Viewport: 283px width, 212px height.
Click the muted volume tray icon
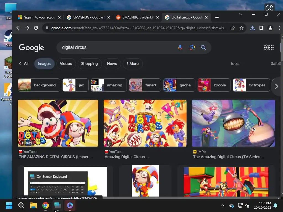(247, 205)
